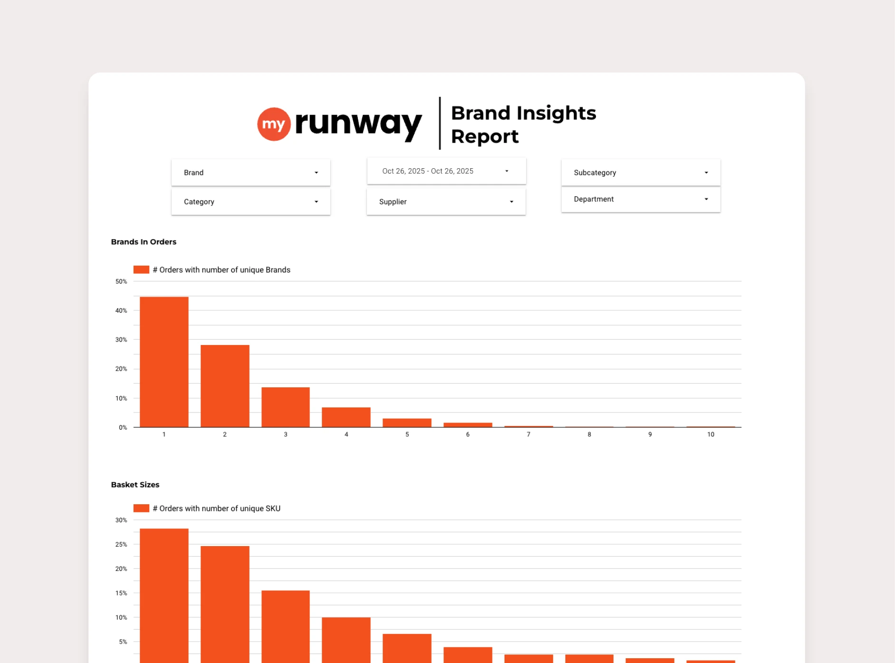This screenshot has height=663, width=895.
Task: Click the Basket Sizes heading
Action: 135,485
